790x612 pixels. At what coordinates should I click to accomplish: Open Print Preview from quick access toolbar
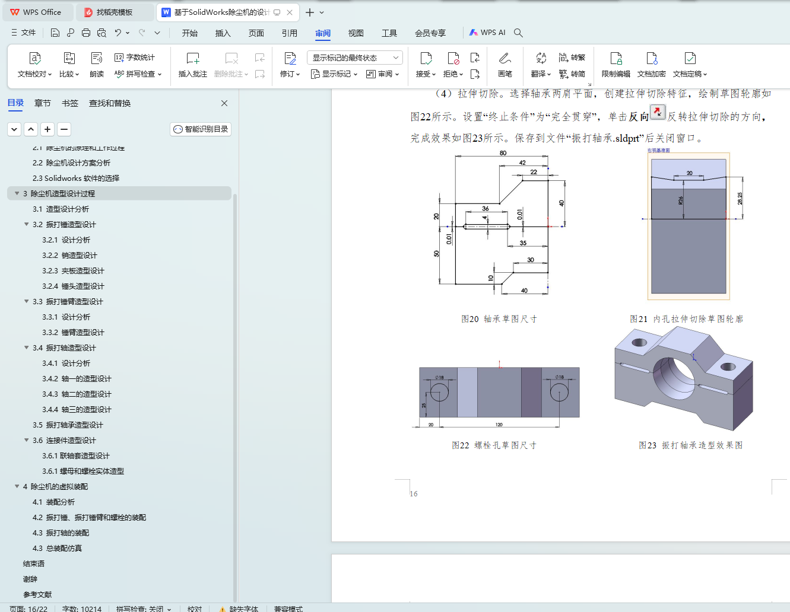101,33
